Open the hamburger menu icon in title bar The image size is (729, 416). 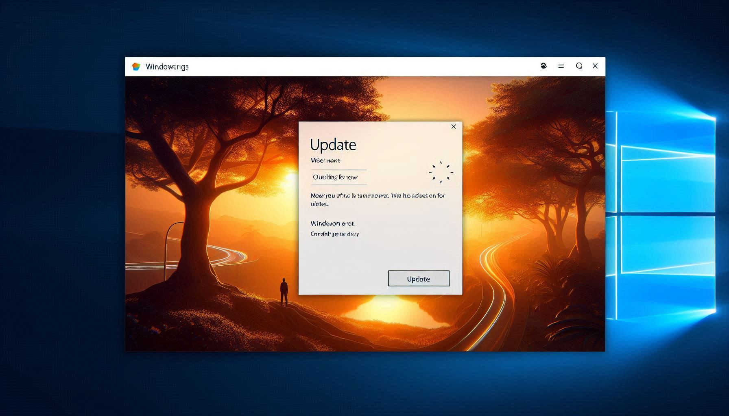tap(561, 65)
